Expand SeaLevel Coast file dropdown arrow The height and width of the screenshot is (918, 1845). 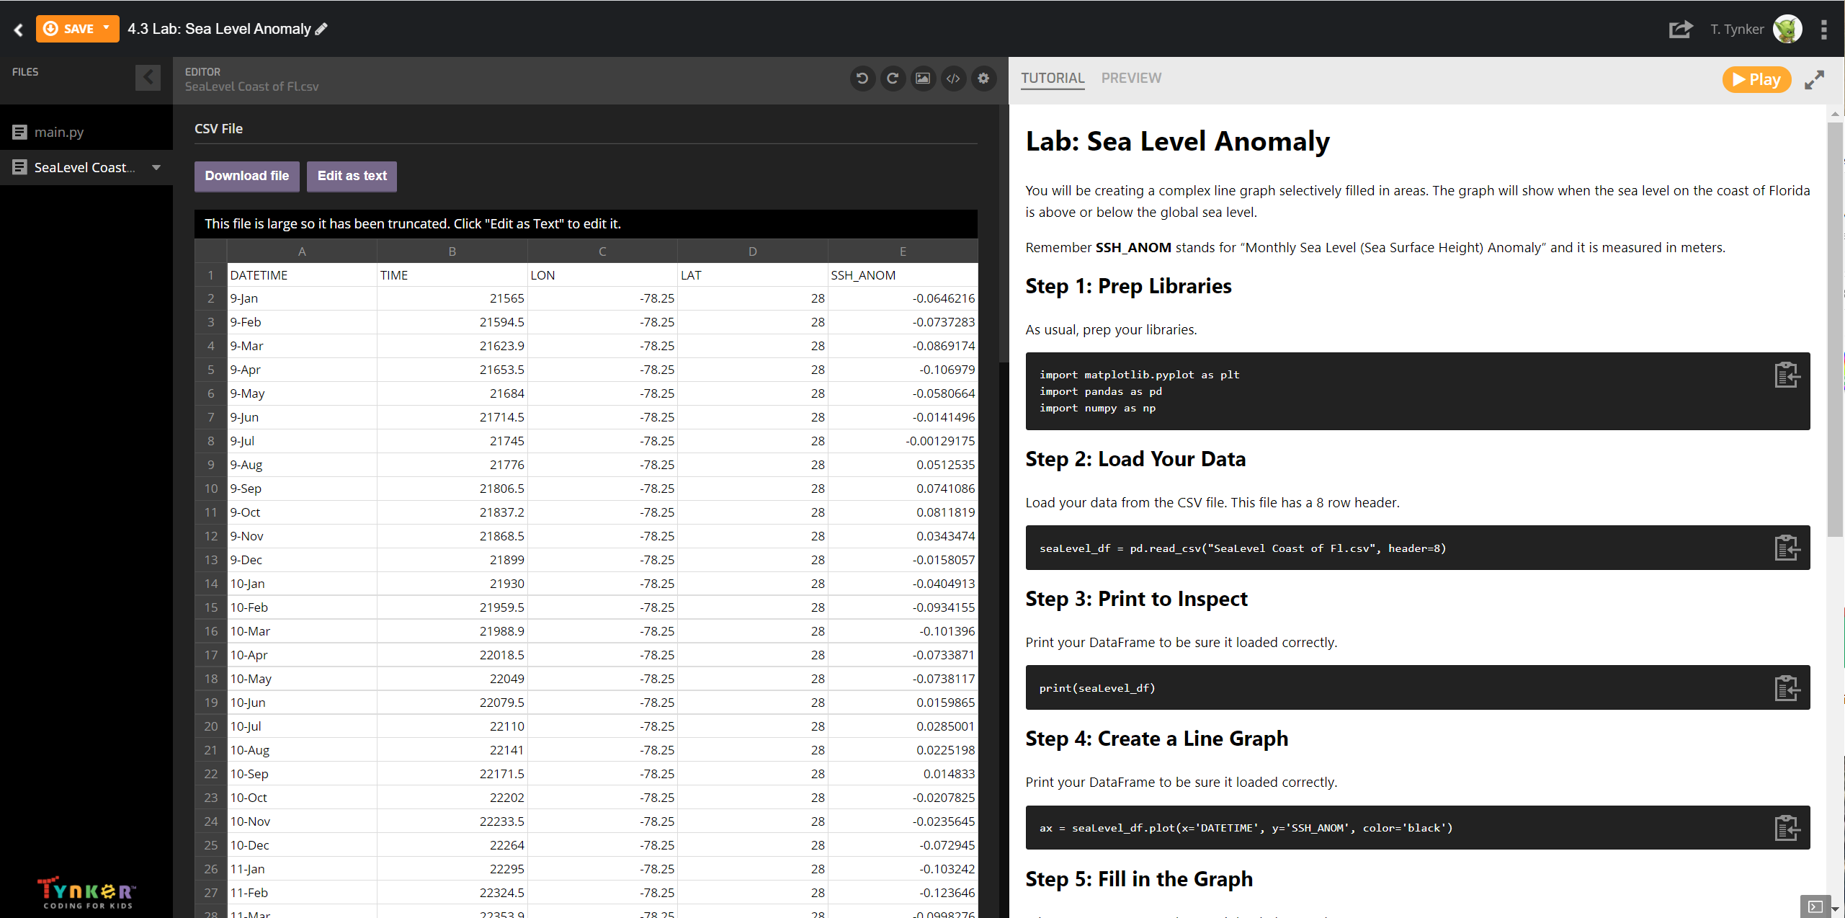click(156, 167)
